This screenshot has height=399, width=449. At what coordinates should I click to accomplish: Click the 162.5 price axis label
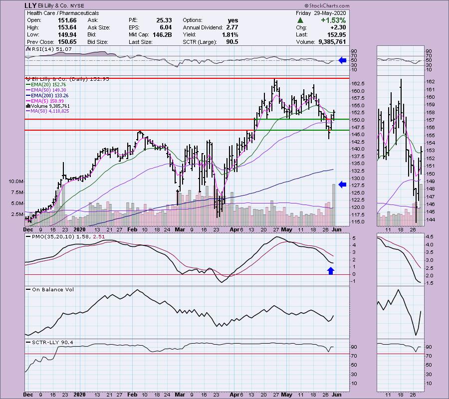[358, 84]
